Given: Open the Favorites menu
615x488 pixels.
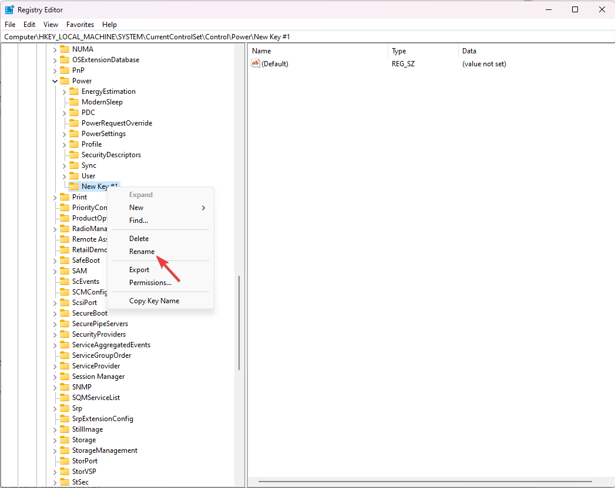Looking at the screenshot, I should tap(80, 25).
